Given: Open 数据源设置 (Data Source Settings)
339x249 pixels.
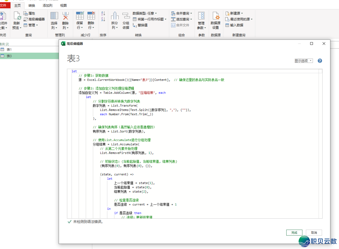Looking at the screenshot, I should coord(216,20).
